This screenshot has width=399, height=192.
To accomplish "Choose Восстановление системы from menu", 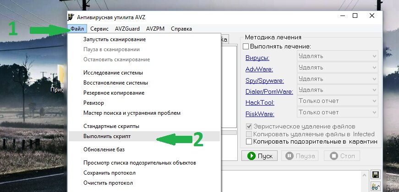I will pyautogui.click(x=144, y=83).
